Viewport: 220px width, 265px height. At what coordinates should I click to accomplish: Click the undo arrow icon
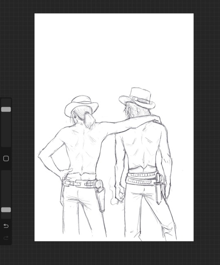pos(6,226)
